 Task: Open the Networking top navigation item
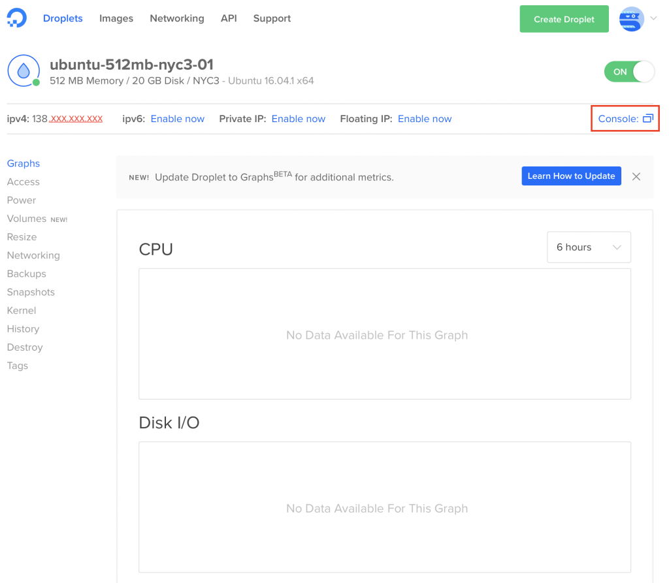click(177, 18)
